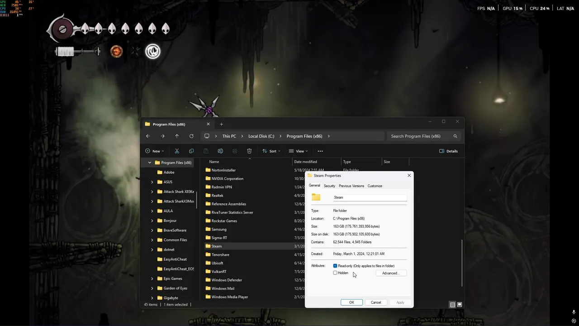The width and height of the screenshot is (579, 326).
Task: Click the Advanced... button
Action: click(x=391, y=273)
